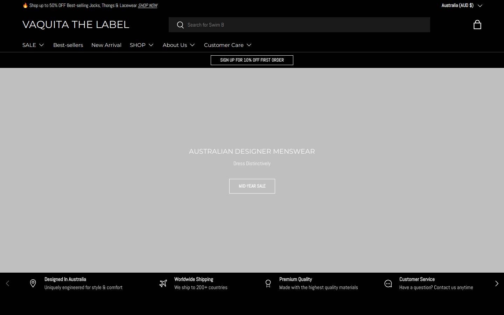Expand the SALE menu
Image resolution: width=504 pixels, height=315 pixels.
pyautogui.click(x=33, y=45)
